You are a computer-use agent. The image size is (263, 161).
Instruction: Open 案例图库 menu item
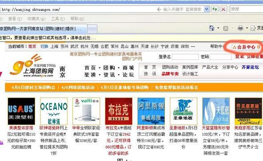(190, 67)
